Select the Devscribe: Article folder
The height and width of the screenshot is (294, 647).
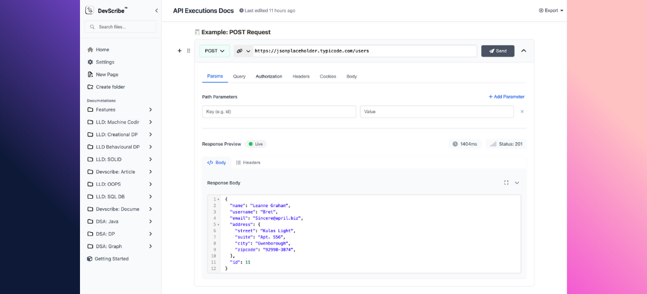(121, 172)
